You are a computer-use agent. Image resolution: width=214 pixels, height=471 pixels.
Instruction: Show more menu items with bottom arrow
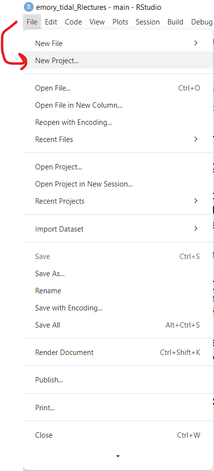pos(118,456)
